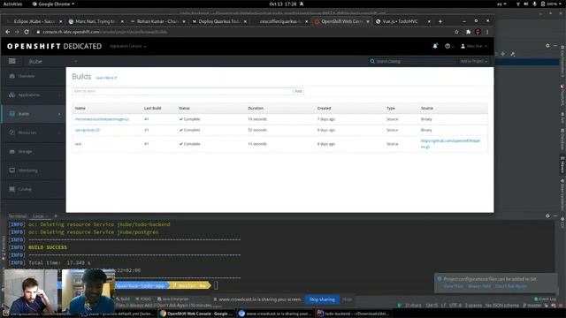Image resolution: width=566 pixels, height=318 pixels.
Task: Click Stop sharing button
Action: (322, 299)
